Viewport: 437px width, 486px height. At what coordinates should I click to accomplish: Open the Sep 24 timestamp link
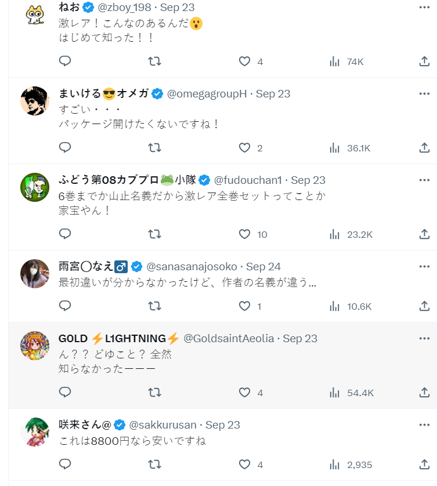click(263, 267)
